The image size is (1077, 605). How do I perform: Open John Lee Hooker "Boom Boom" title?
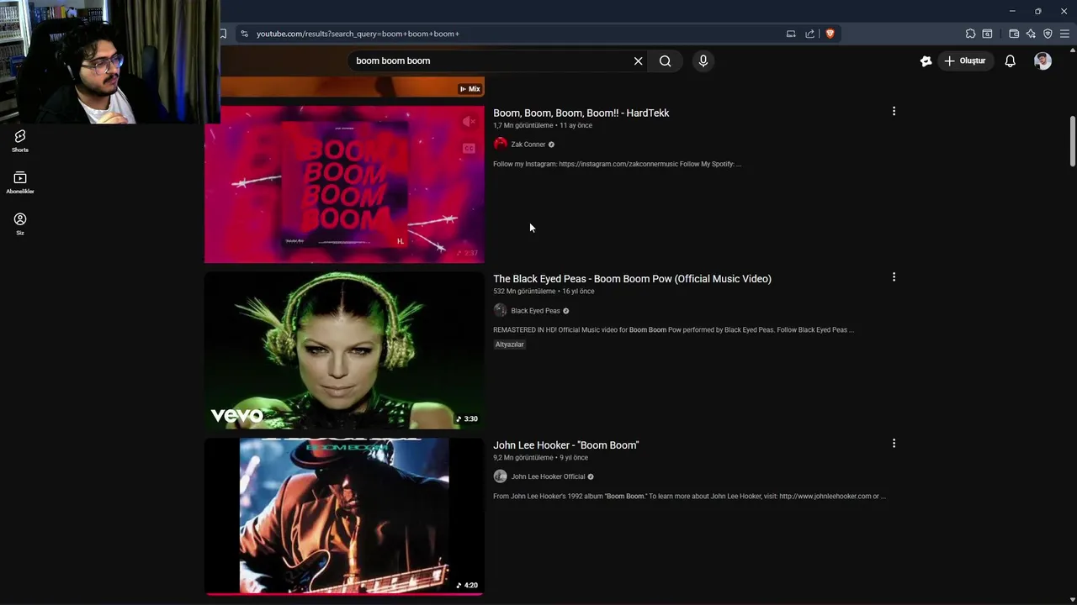565,445
